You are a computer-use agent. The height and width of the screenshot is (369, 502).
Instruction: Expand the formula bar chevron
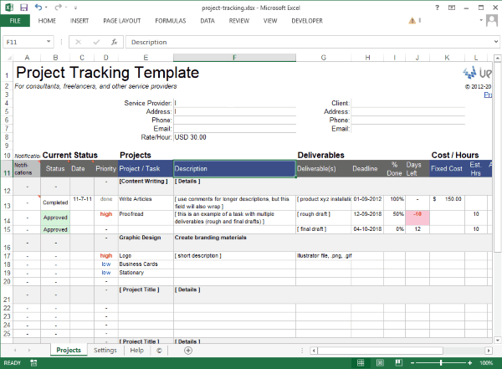coord(496,42)
